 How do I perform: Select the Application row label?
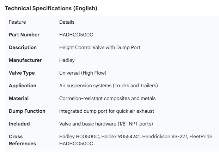click(x=23, y=86)
